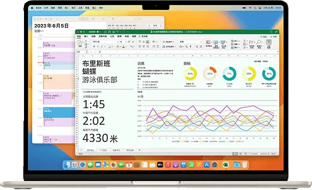Image resolution: width=312 pixels, height=190 pixels.
Task: Click the insert function fx icon
Action: coord(100,52)
